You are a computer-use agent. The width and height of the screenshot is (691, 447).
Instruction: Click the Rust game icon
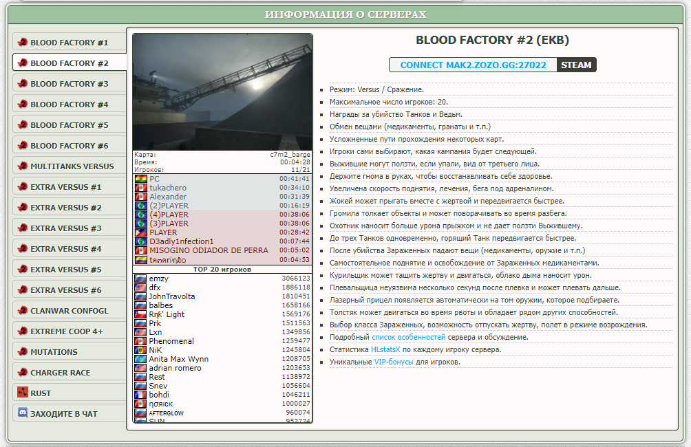pos(23,391)
